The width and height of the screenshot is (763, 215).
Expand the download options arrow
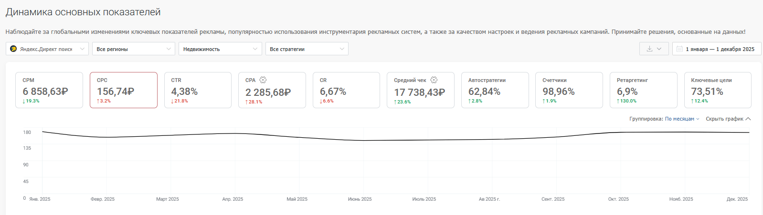(659, 49)
